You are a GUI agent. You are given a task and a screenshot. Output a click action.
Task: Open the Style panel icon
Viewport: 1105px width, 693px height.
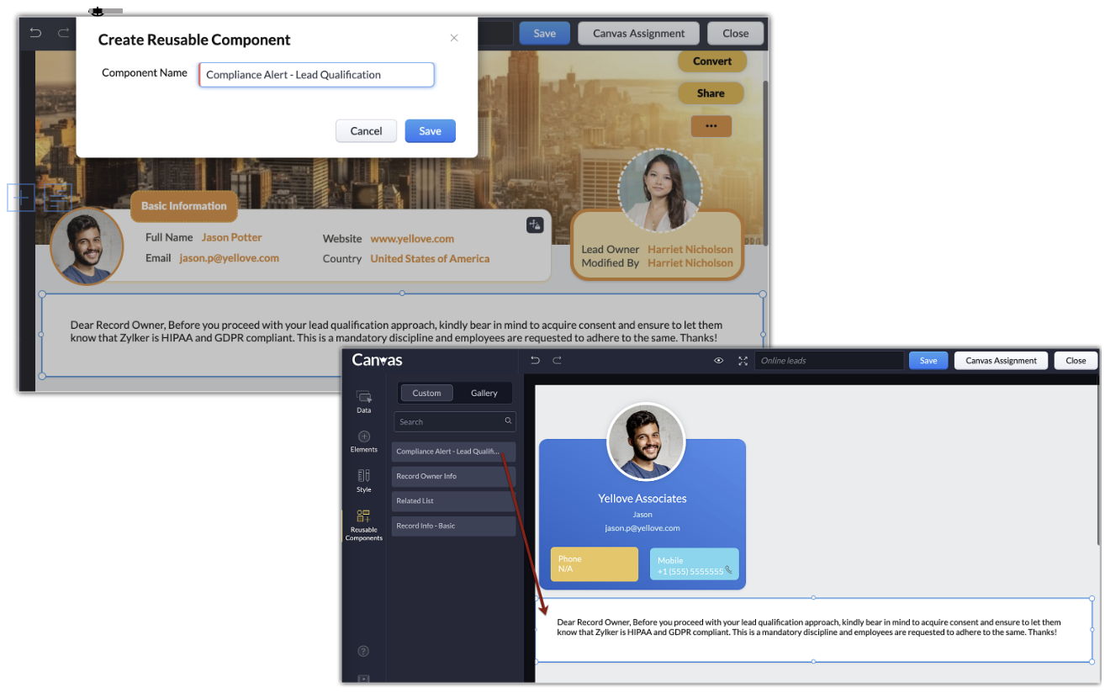(363, 480)
